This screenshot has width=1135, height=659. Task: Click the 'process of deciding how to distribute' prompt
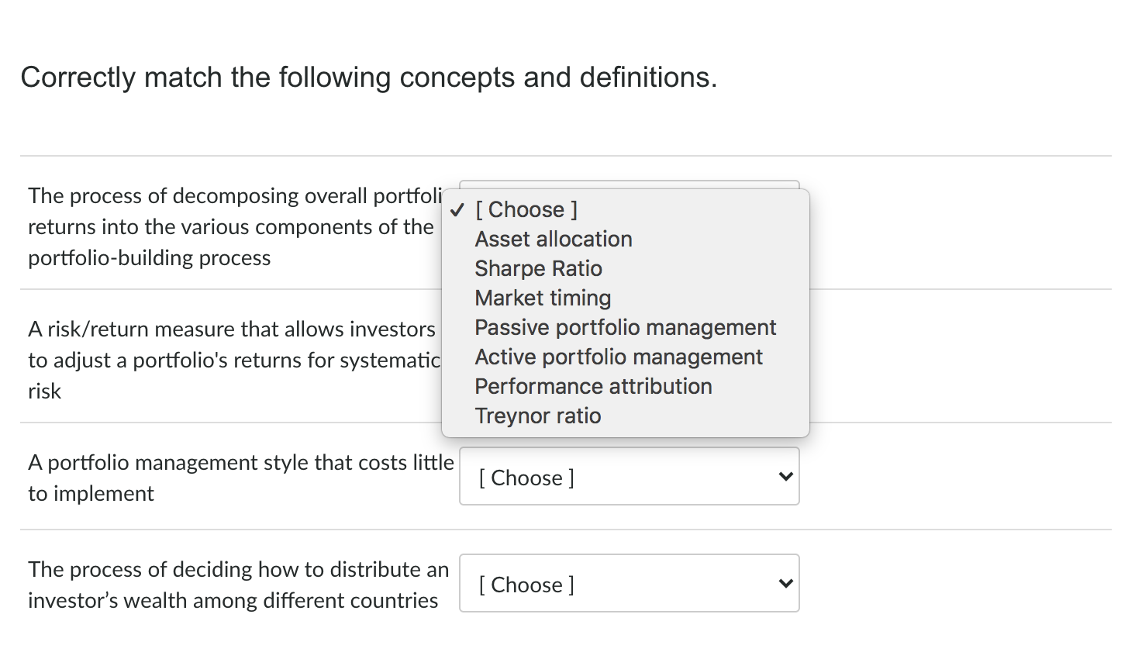238,570
